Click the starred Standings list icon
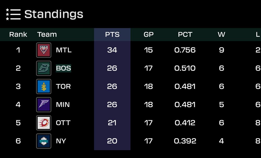 (13, 14)
